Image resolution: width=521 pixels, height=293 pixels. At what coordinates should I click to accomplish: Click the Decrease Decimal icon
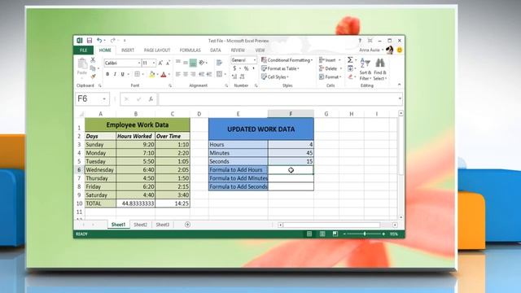[x=243, y=77]
